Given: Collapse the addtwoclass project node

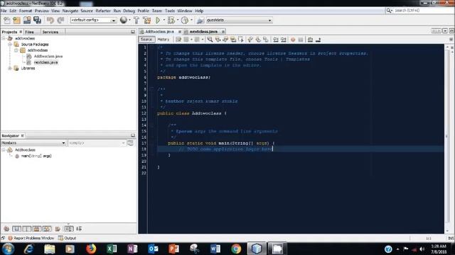Looking at the screenshot, I should (x=4, y=38).
